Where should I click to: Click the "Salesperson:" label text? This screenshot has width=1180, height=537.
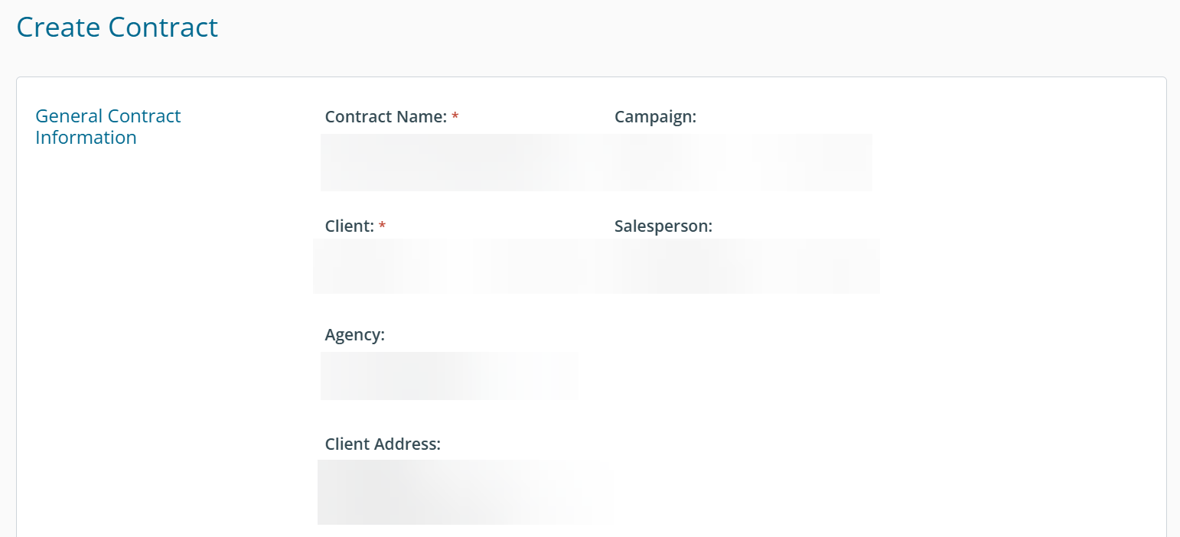tap(663, 226)
